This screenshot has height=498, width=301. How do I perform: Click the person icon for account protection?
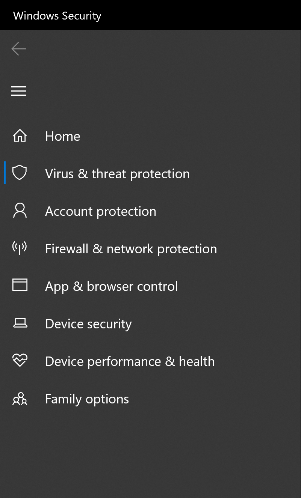[x=20, y=211]
